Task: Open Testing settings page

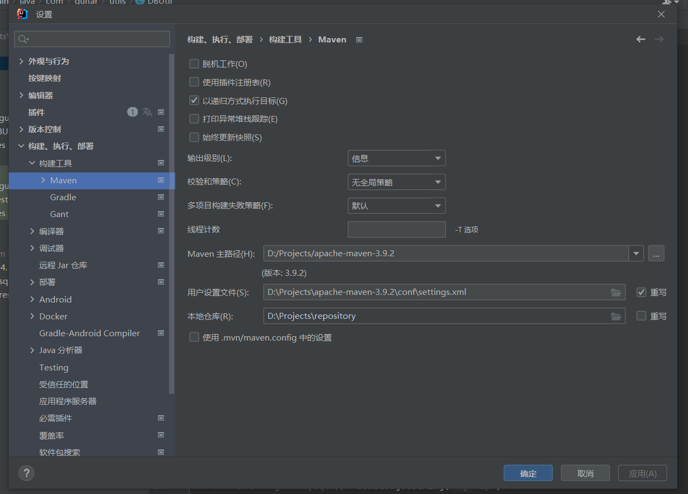Action: [54, 367]
